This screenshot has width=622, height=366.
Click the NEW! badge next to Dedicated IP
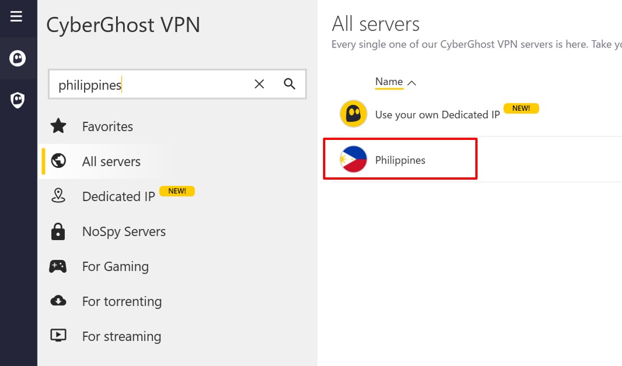click(x=177, y=191)
